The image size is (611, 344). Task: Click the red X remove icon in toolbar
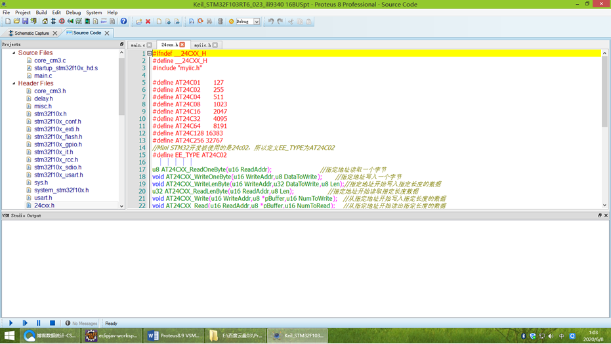[148, 22]
